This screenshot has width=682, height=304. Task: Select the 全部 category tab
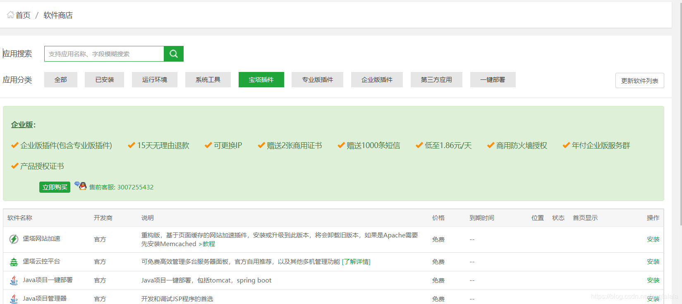(61, 79)
